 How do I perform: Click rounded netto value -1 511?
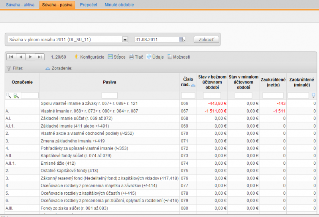279,111
